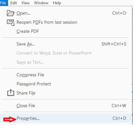This screenshot has height=125, width=133.
Task: Click the open folder icon
Action: 11,13
